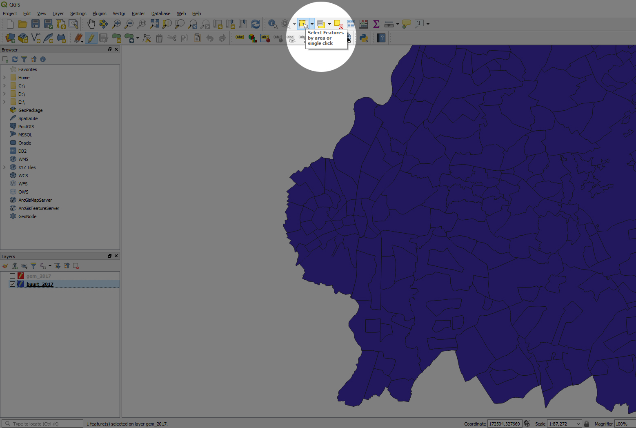
Task: Open the Select Features tool dropdown arrow
Action: click(x=312, y=24)
